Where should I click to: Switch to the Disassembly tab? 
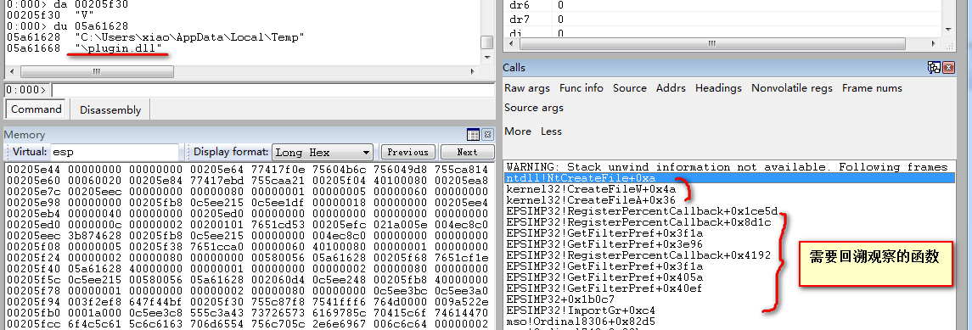pos(110,110)
